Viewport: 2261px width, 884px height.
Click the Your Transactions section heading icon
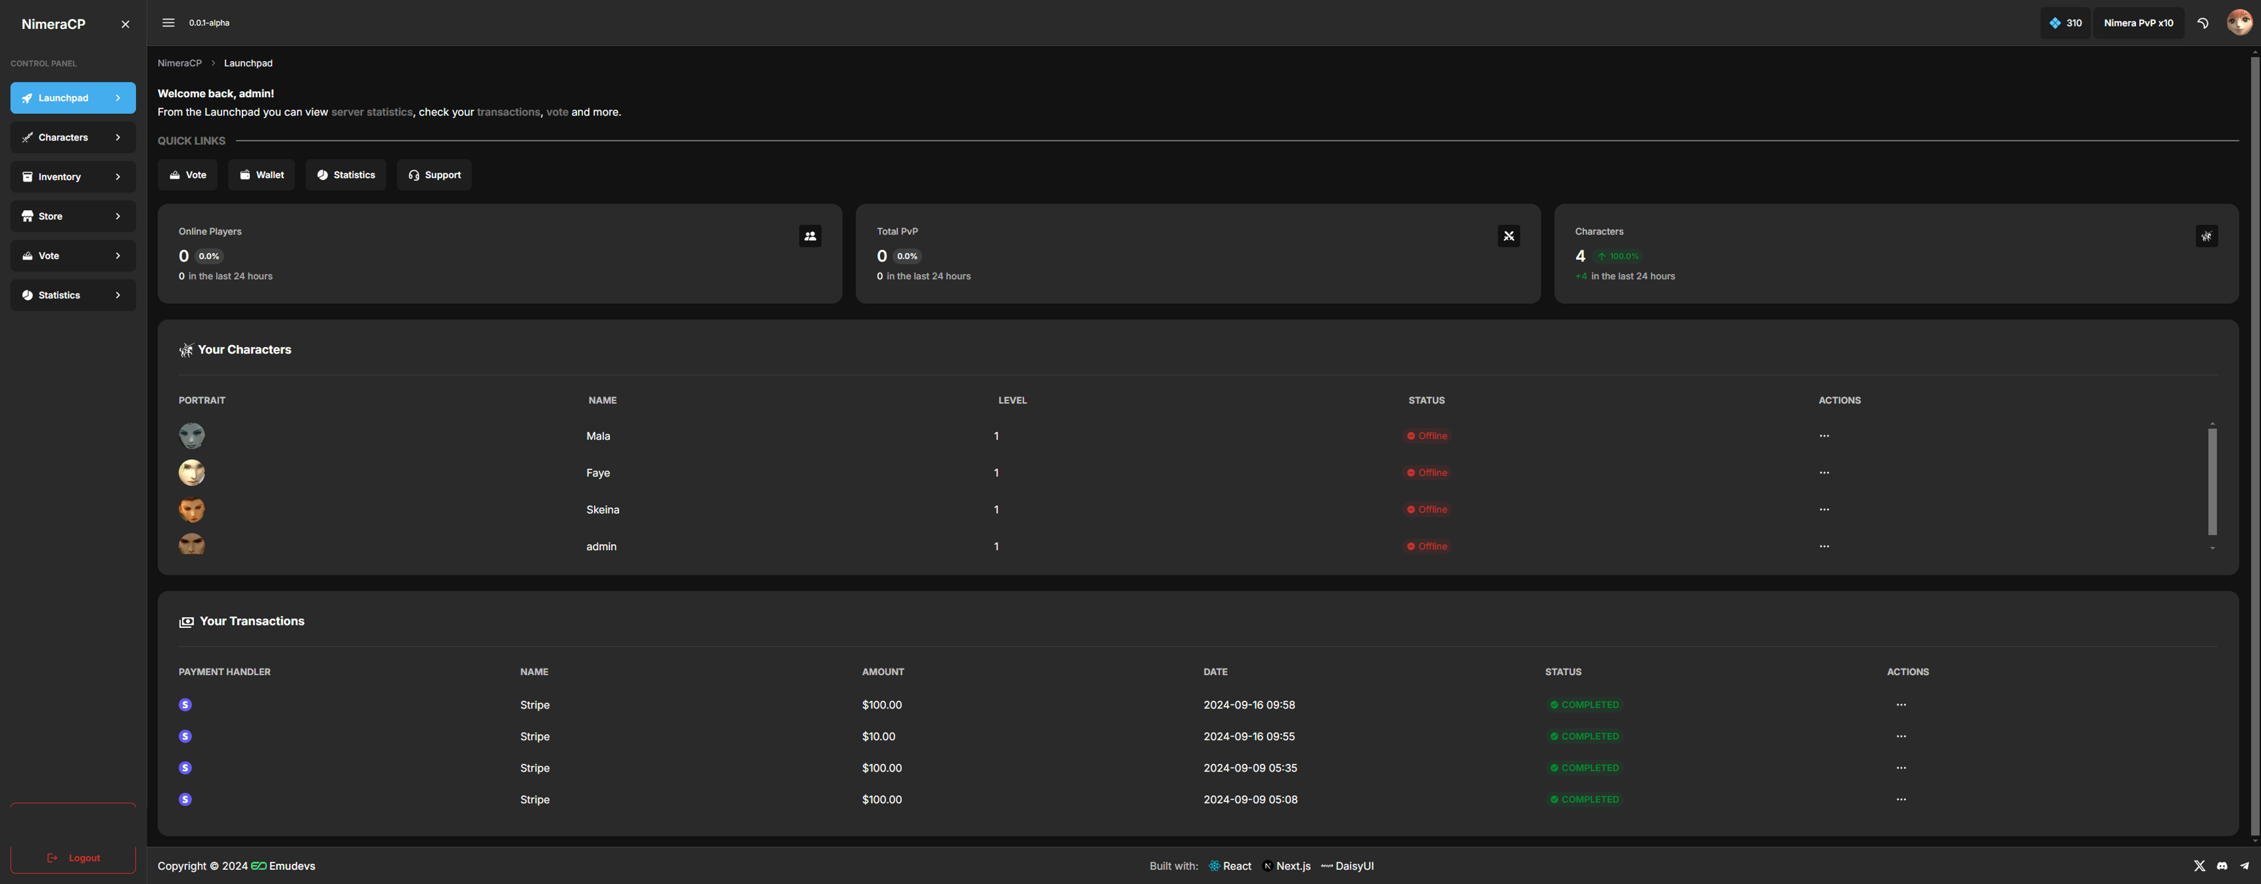click(186, 621)
